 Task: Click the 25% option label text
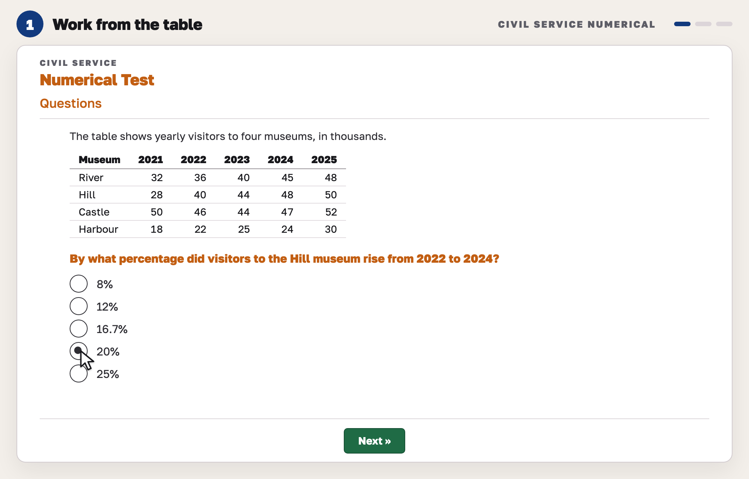[108, 374]
